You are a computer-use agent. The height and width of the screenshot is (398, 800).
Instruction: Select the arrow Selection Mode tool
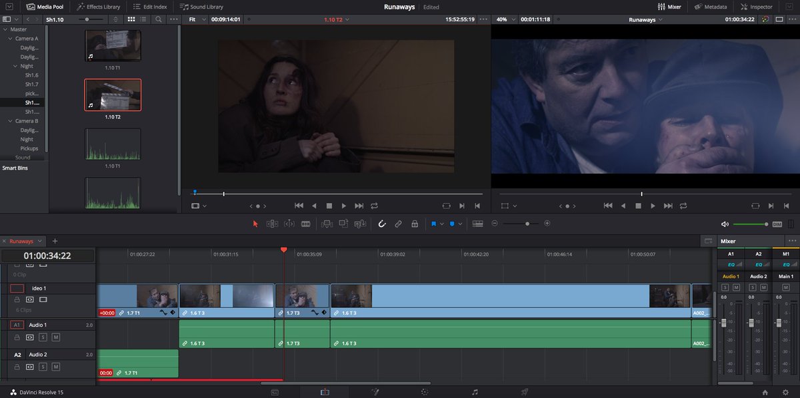[x=255, y=224]
